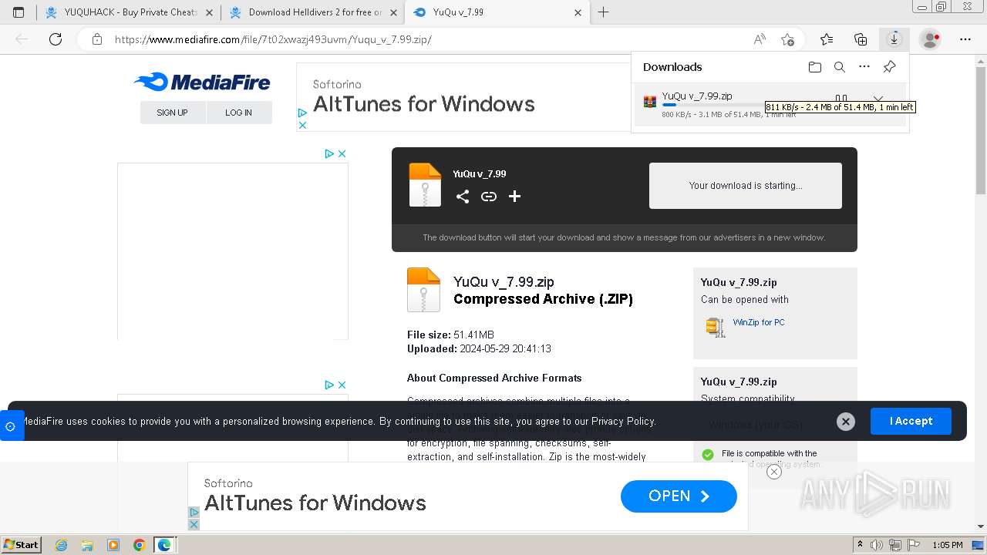Open a new browser tab
This screenshot has height=555, width=987.
(604, 12)
